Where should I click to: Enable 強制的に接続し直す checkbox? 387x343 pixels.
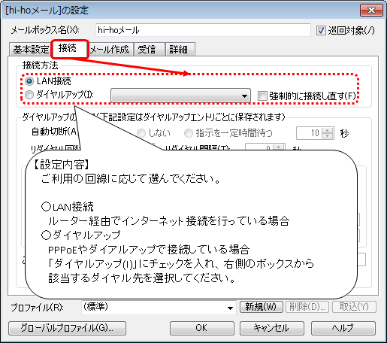coord(262,96)
